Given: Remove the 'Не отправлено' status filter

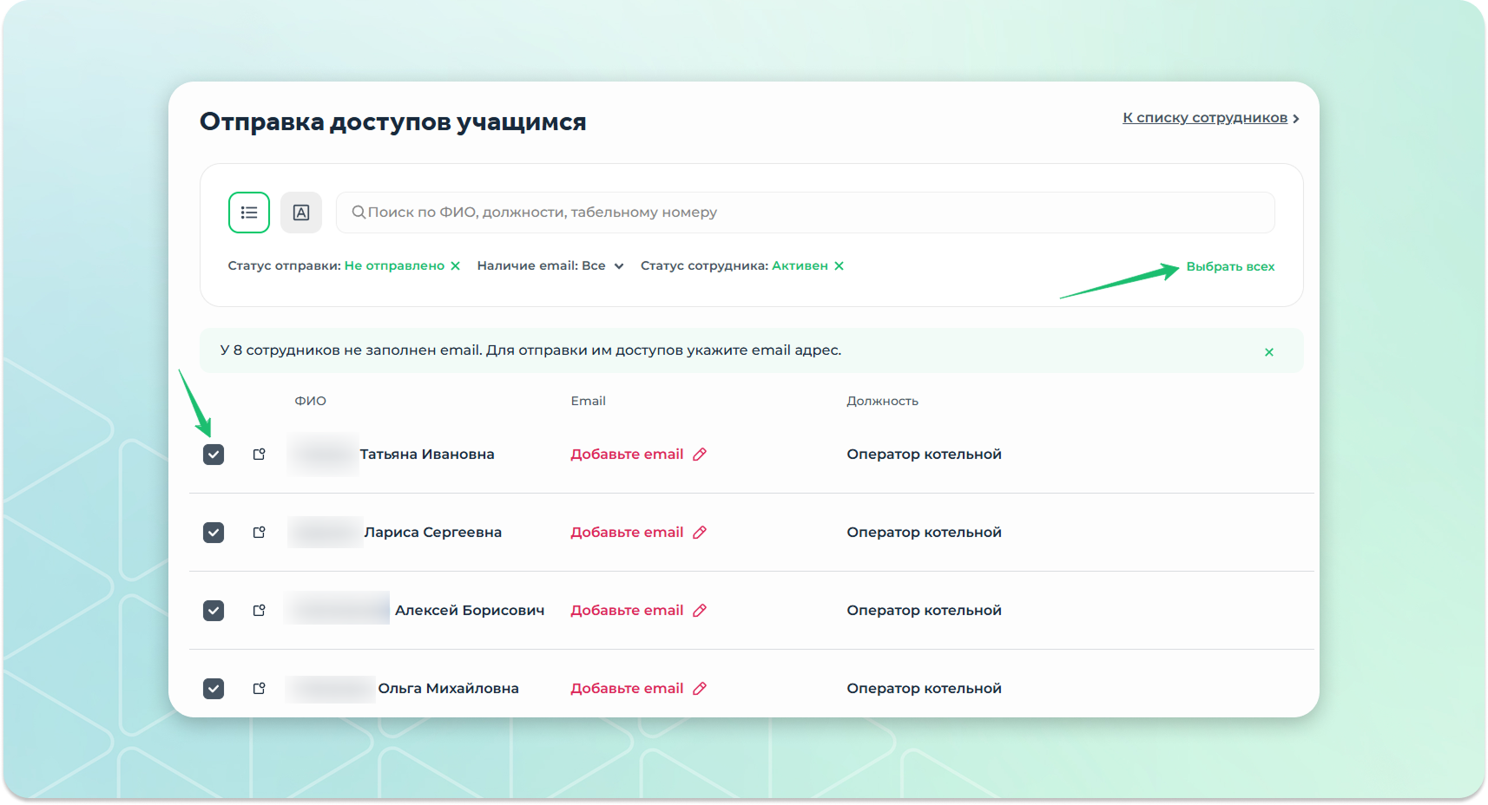Looking at the screenshot, I should (x=455, y=266).
